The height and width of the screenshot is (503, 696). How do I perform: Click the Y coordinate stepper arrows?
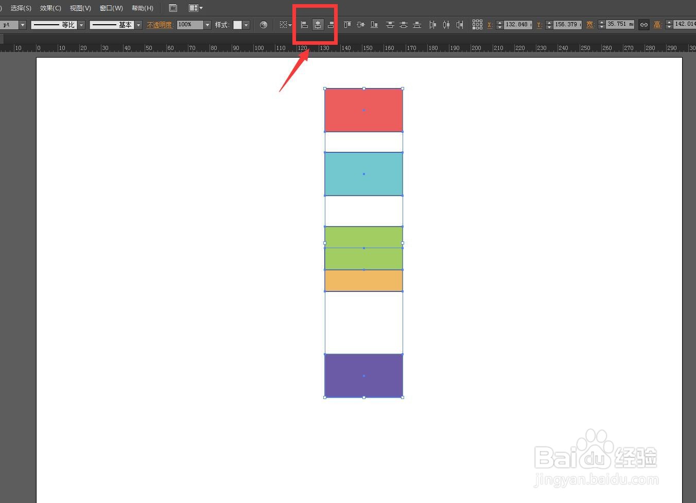(549, 25)
